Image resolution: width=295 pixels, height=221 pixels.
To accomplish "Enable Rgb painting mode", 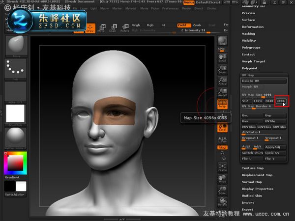I will tap(150, 25).
